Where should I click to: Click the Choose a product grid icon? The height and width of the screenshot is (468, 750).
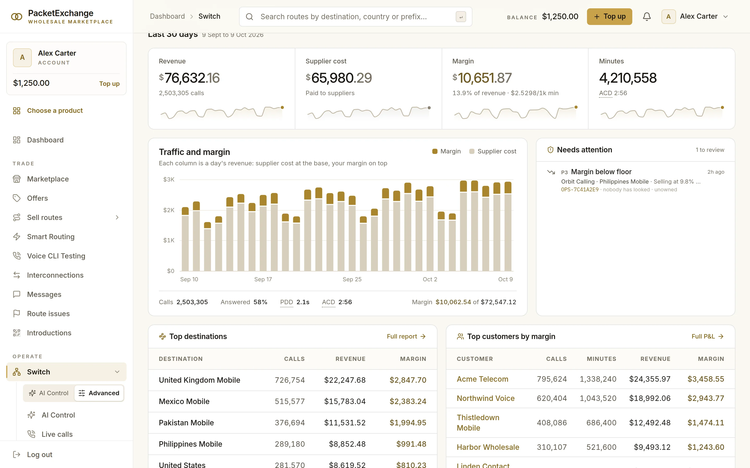(x=17, y=111)
